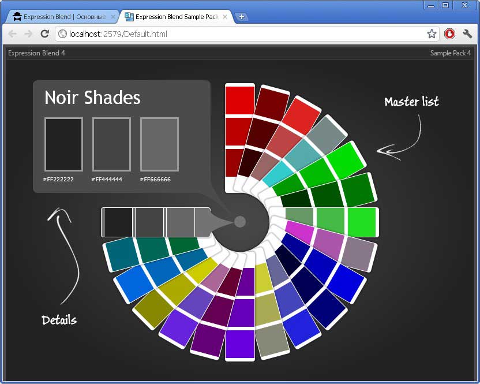Maximize the browser window
Image resolution: width=480 pixels, height=384 pixels.
pyautogui.click(x=446, y=5)
